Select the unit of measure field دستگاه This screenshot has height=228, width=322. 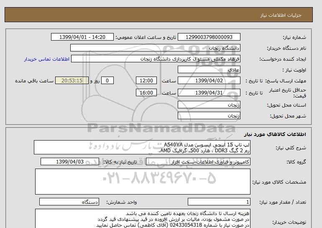69,202
